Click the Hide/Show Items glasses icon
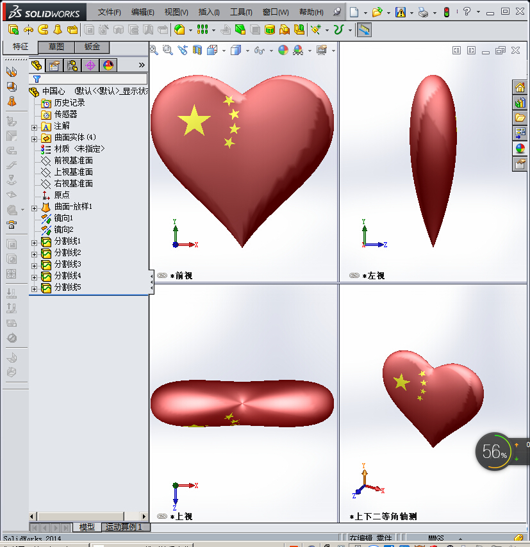530x547 pixels. [x=259, y=51]
